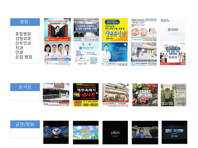Image resolution: width=198 pixels, height=148 pixels.
Task: Click the 966-8050 phone number
Action: (91, 105)
